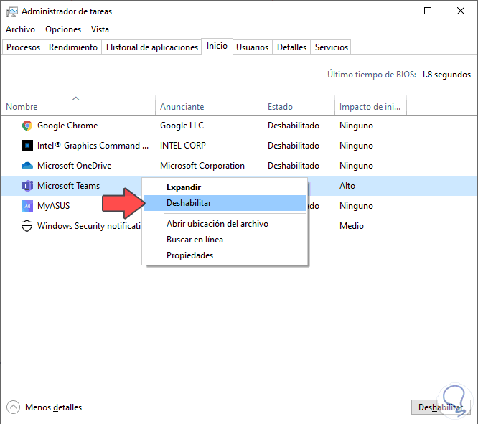
Task: Sort by the Anunciante column header
Action: 209,107
